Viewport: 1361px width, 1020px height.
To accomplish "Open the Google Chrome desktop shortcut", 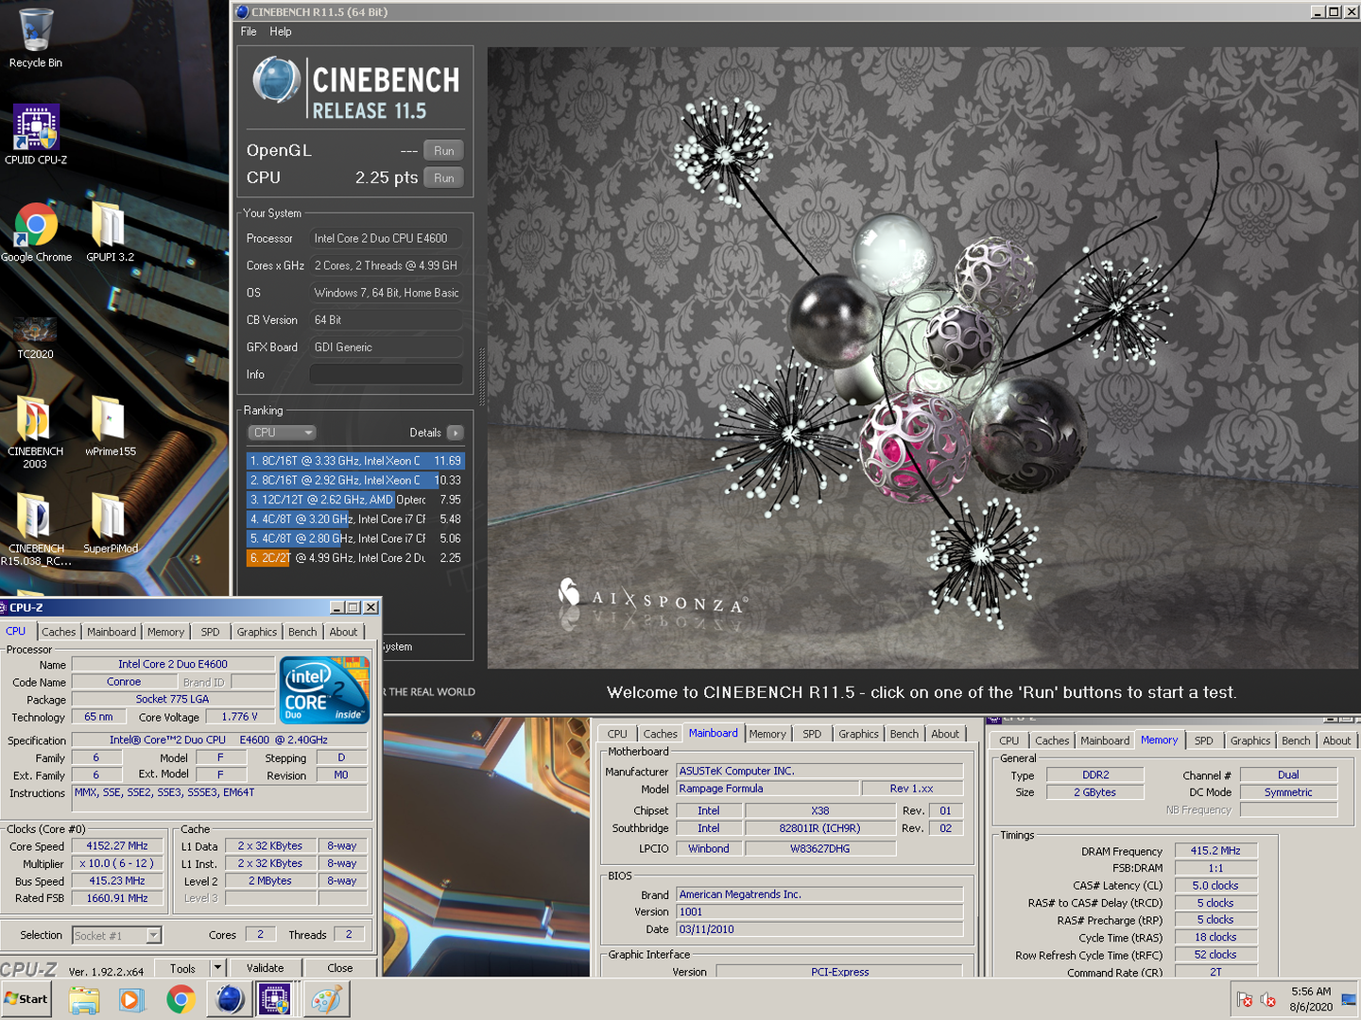I will (36, 232).
